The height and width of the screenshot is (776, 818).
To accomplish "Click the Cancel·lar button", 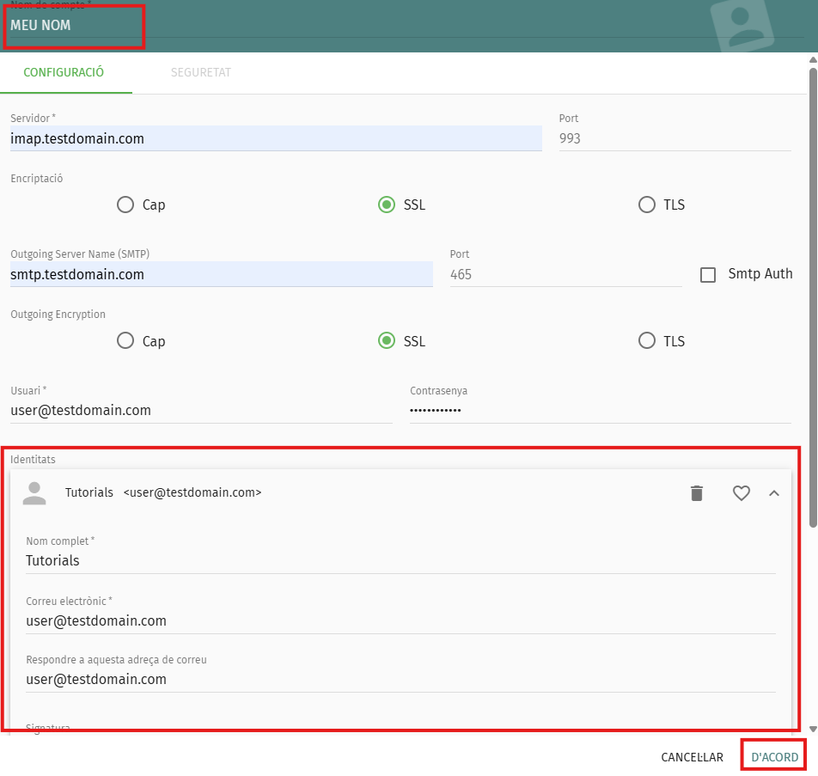I will coord(692,757).
